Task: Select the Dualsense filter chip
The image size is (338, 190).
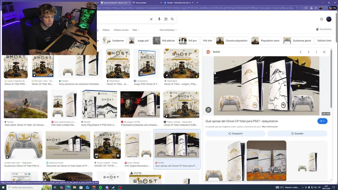Action: (x=114, y=41)
